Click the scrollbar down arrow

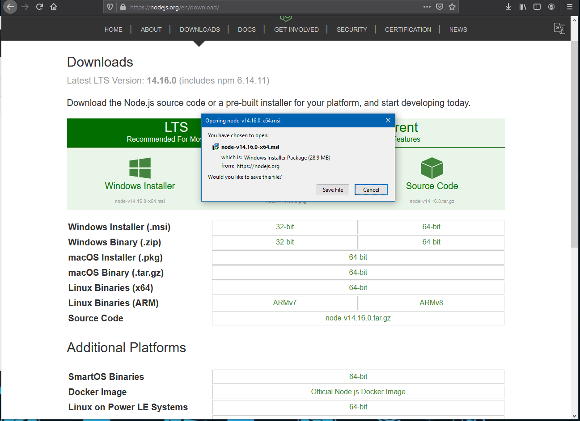point(575,416)
